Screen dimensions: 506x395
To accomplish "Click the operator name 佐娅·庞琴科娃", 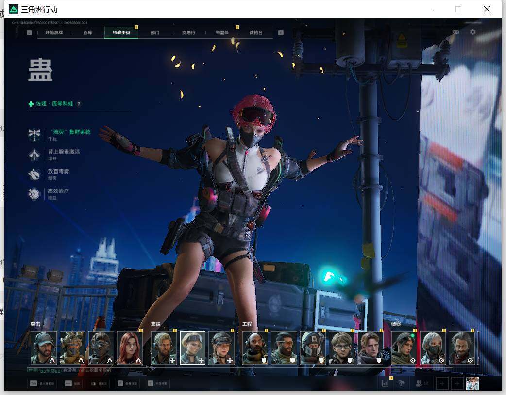I will (54, 103).
